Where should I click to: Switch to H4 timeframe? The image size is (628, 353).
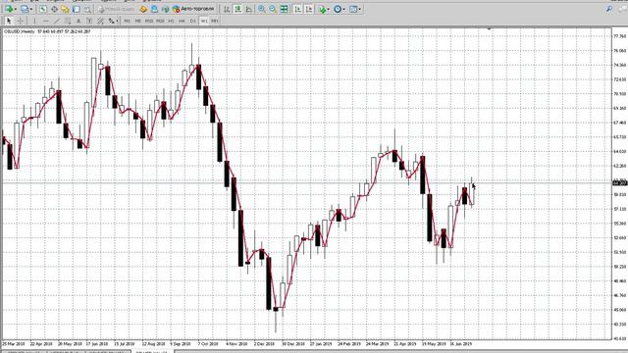182,21
